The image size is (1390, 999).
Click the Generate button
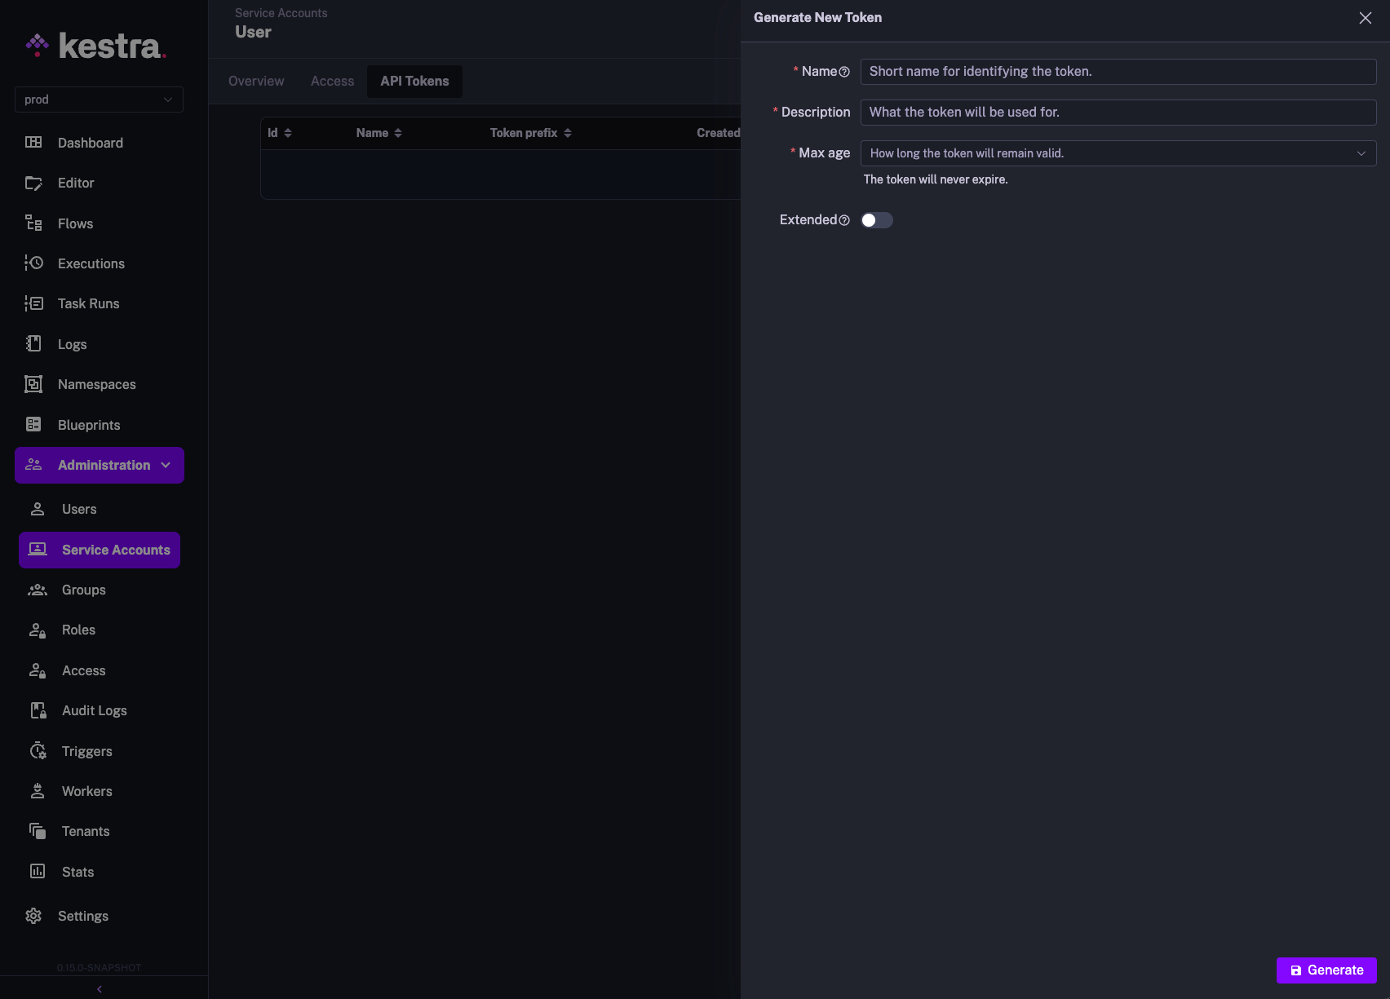pyautogui.click(x=1326, y=970)
